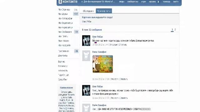
Task: Click the counter badge next to Приложения
Action: pyautogui.click(x=76, y=51)
